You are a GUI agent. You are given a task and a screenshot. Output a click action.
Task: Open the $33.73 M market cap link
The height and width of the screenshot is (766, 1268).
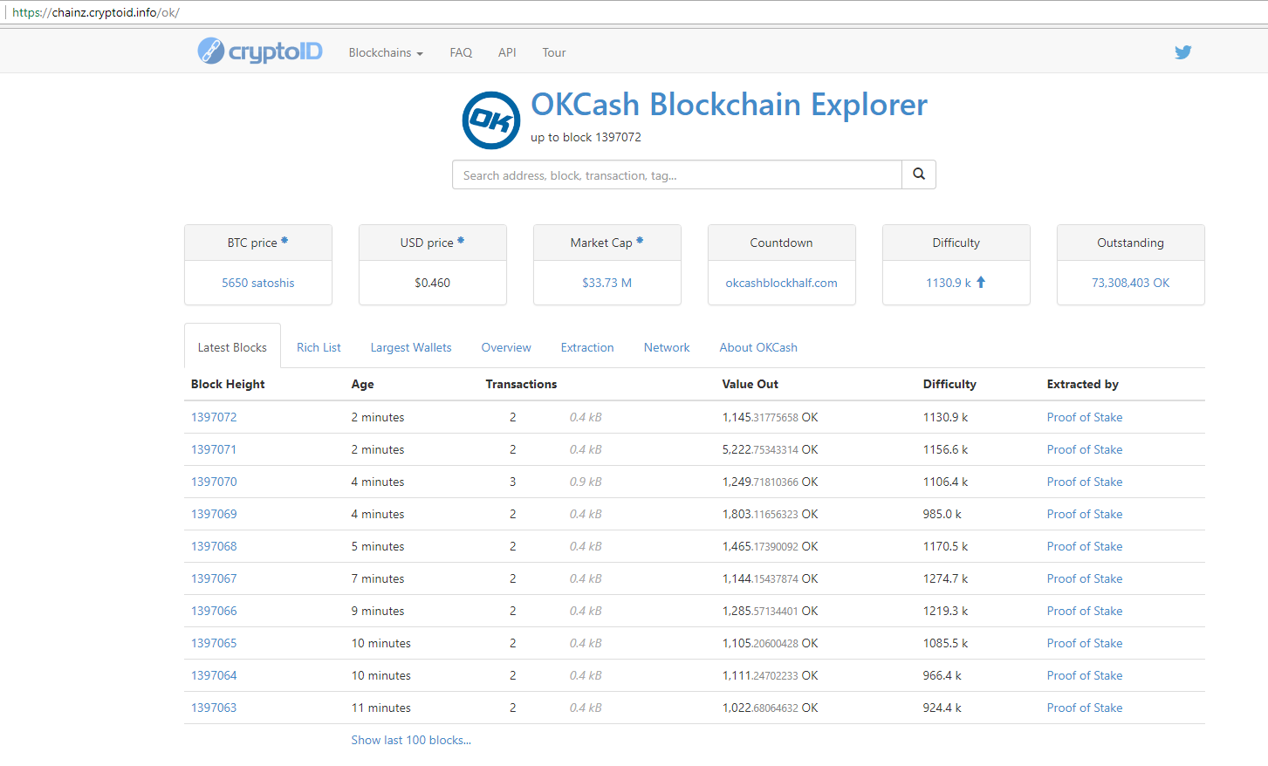607,283
